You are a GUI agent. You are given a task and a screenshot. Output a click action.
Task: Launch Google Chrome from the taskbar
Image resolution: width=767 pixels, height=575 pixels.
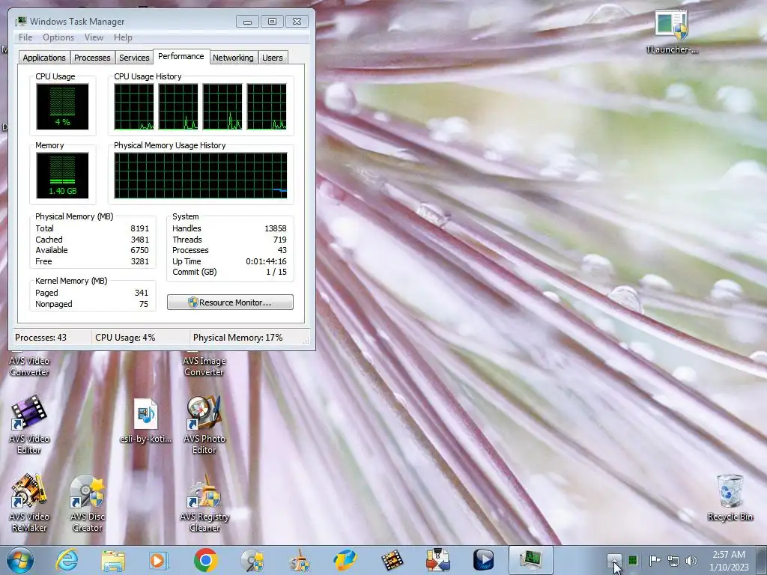(205, 560)
